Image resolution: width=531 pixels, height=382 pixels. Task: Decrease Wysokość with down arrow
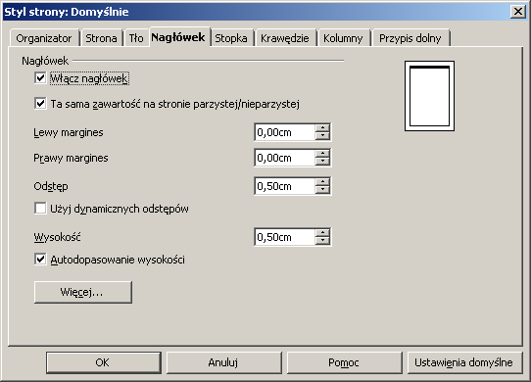point(322,241)
